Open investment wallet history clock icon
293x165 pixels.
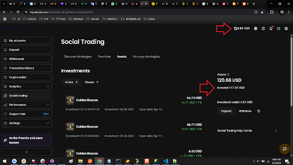click(259, 111)
